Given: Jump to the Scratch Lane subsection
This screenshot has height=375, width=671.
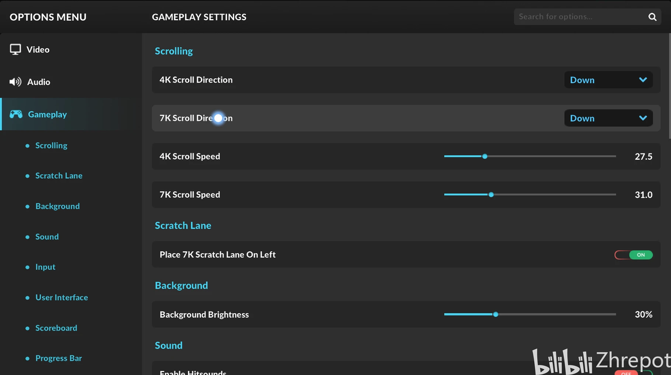Looking at the screenshot, I should pos(59,175).
